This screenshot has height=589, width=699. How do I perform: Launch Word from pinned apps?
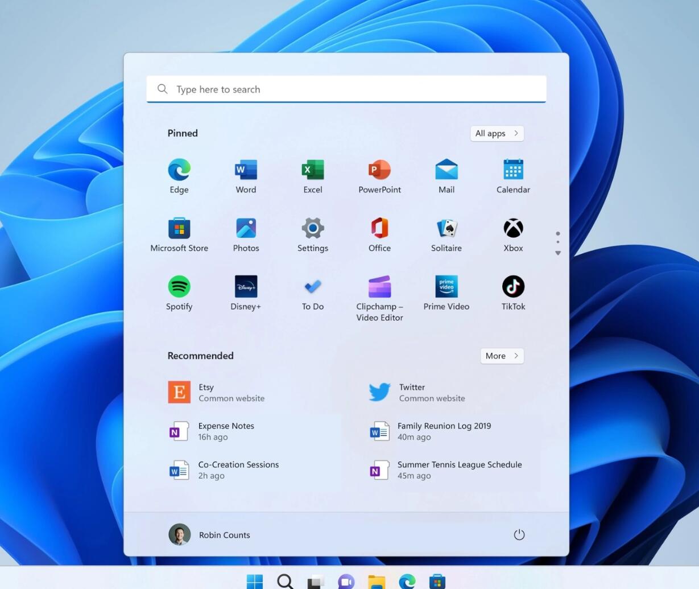(x=246, y=176)
